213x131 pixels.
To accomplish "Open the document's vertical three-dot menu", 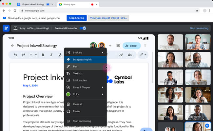I will pyautogui.click(x=145, y=46).
